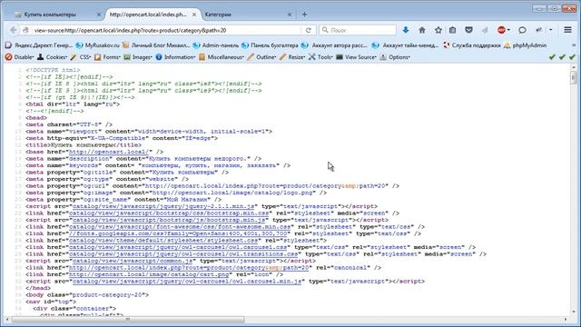Click the Pocket shield icon
This screenshot has height=327, width=581.
(x=468, y=30)
